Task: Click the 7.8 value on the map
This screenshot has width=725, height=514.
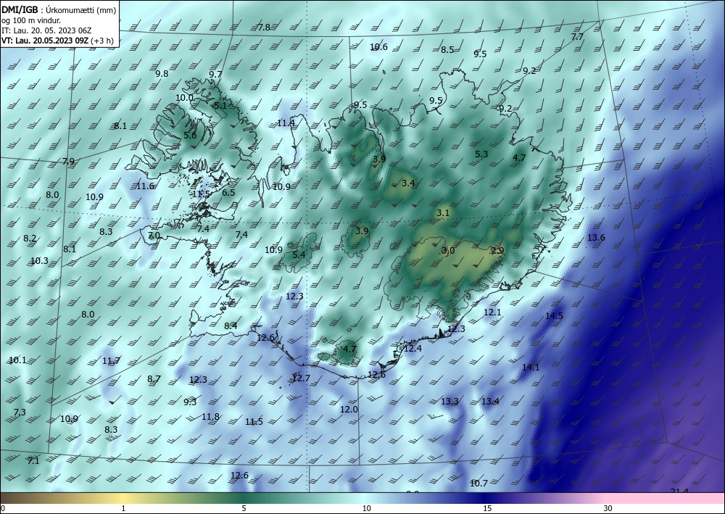Action: (264, 28)
